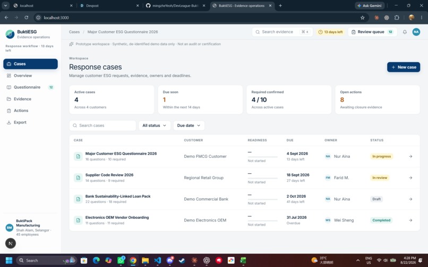Open arrow for Major Customer ESG Questionnaire row
This screenshot has height=267, width=428.
[x=410, y=156]
